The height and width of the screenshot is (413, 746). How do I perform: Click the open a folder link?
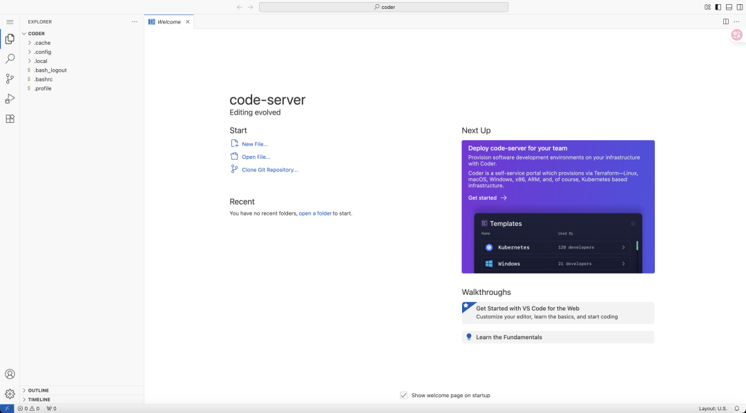(x=315, y=213)
